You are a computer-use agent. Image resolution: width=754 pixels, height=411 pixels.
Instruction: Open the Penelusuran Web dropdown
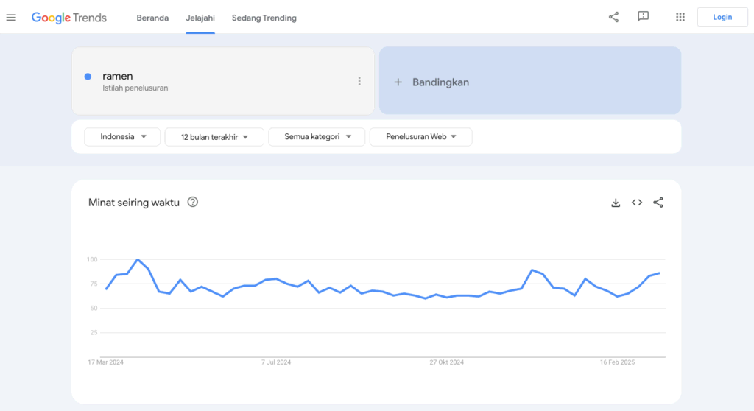(x=420, y=136)
